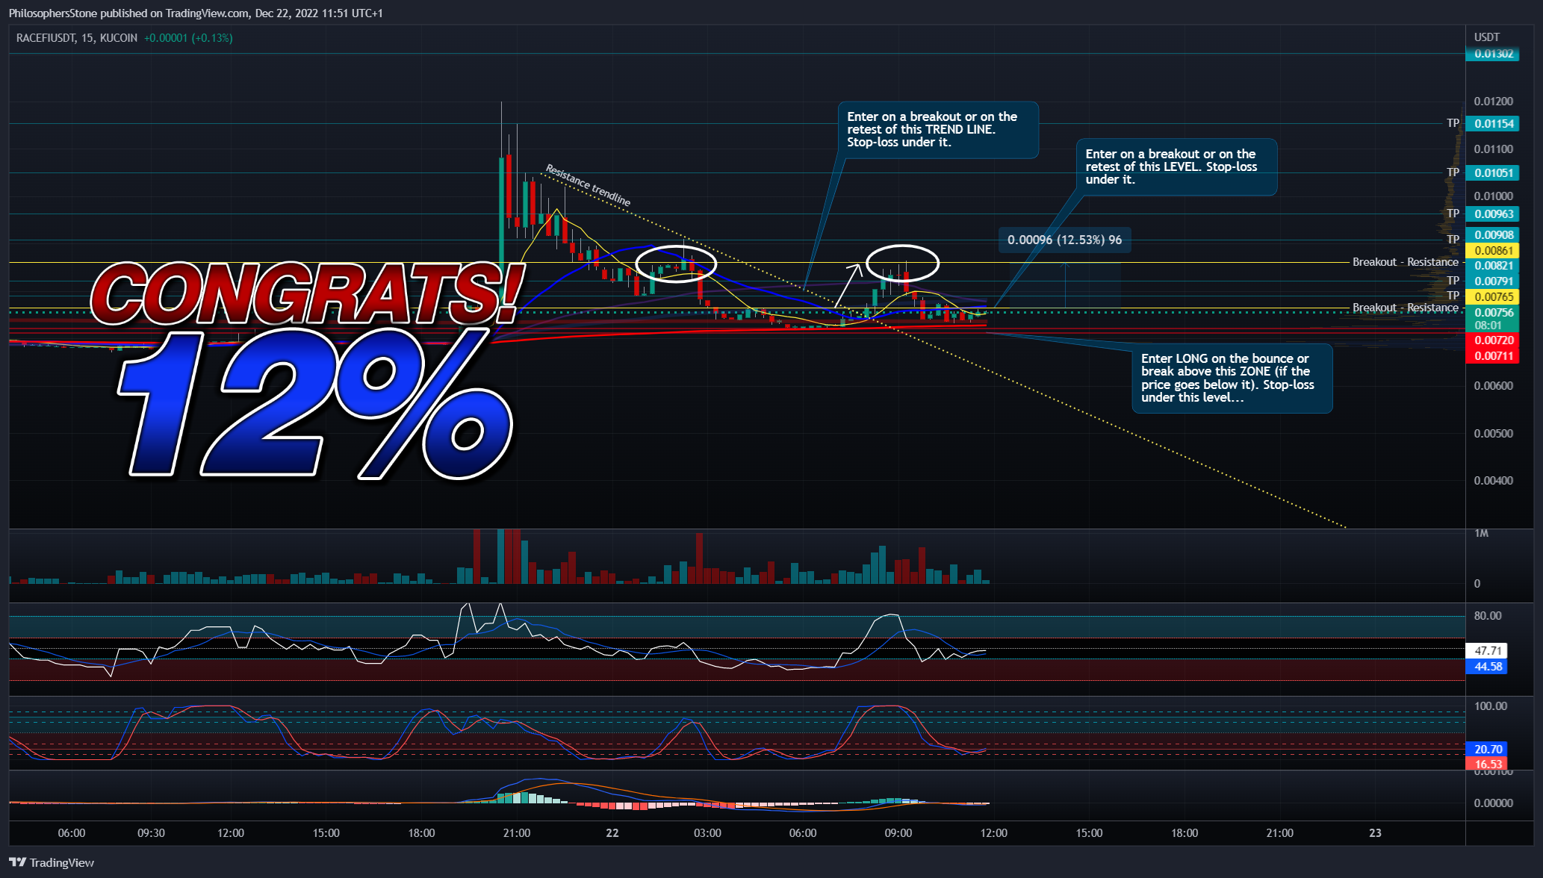Click the 'Resistance trendline' label on the chart
This screenshot has width=1543, height=878.
click(x=588, y=185)
